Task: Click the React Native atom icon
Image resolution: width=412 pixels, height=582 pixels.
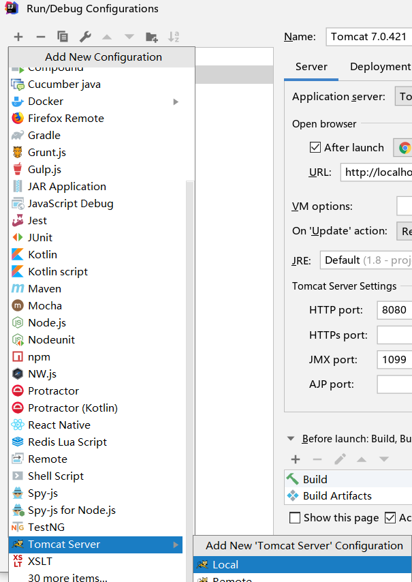Action: tap(18, 425)
